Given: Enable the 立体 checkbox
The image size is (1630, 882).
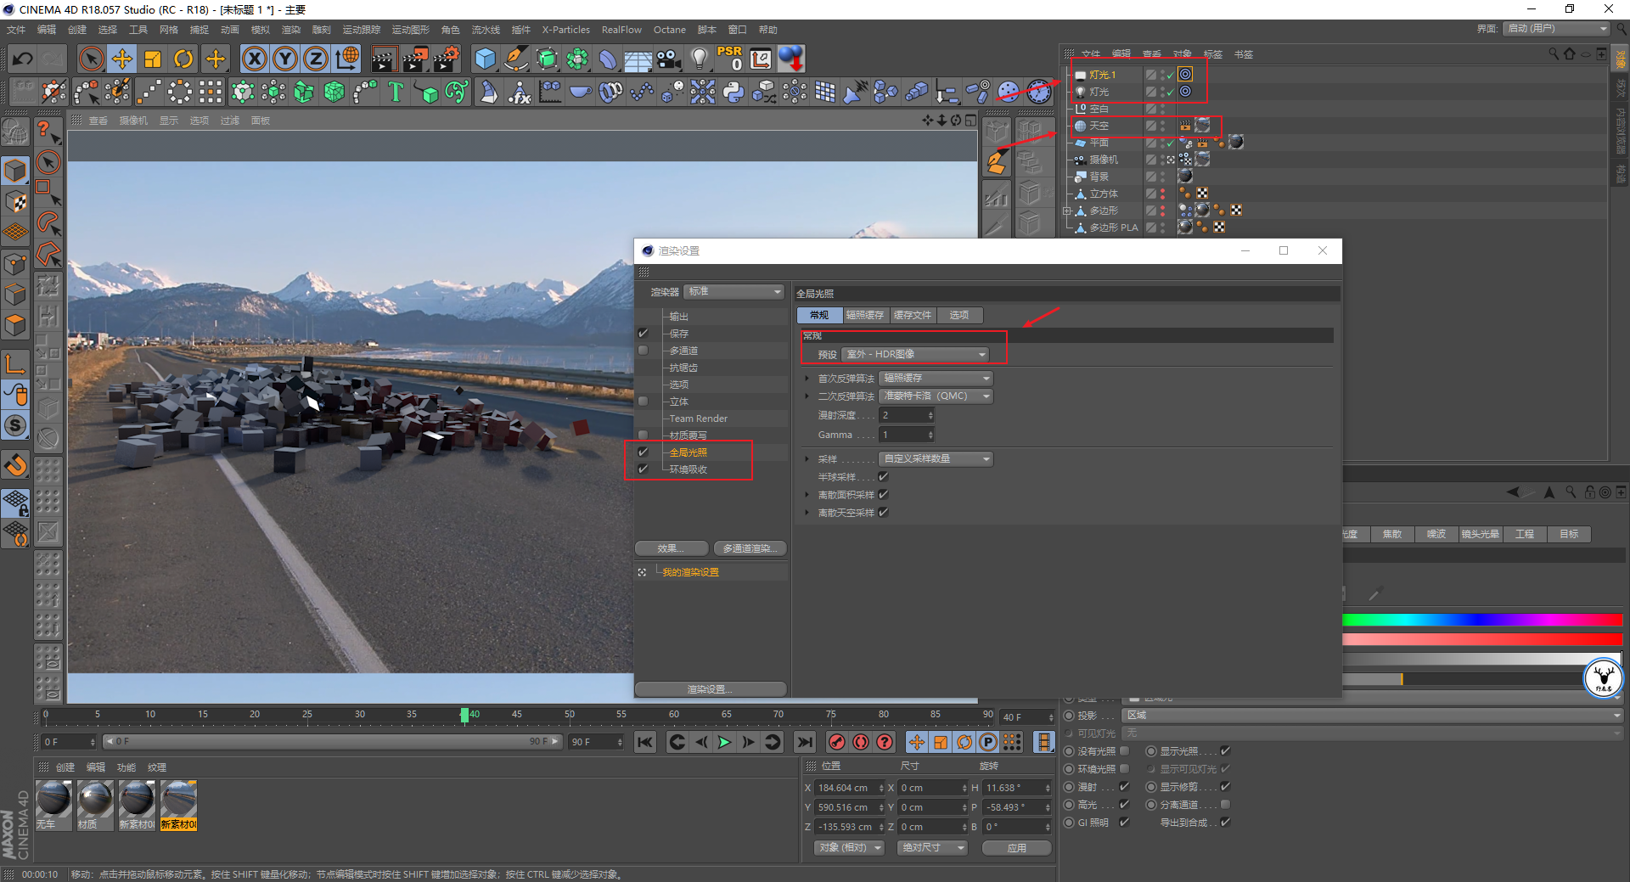Looking at the screenshot, I should point(643,402).
